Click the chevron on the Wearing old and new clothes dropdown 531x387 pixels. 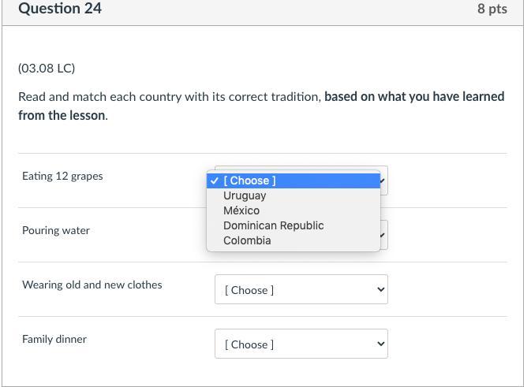[381, 289]
